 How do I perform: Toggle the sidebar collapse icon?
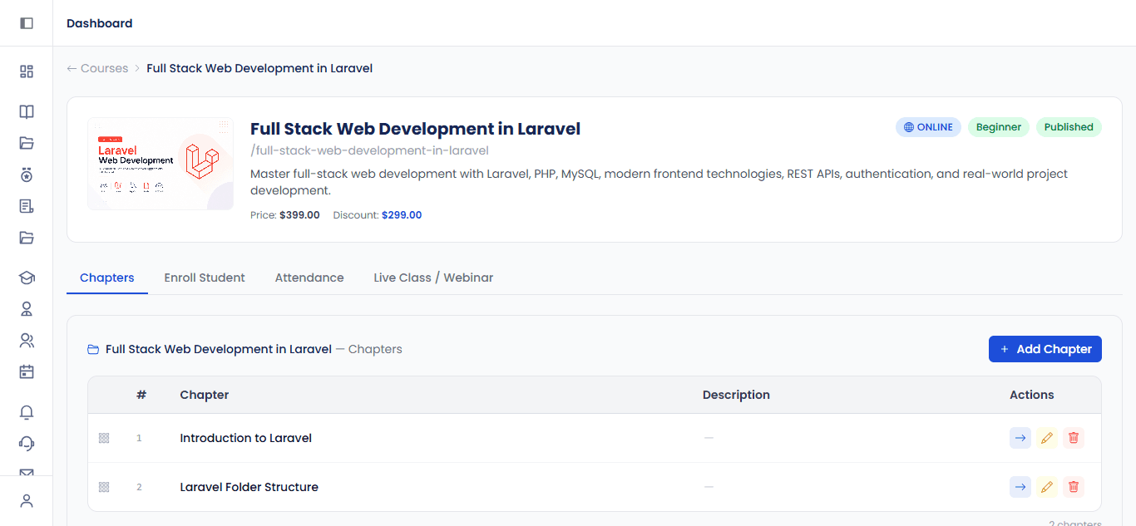click(27, 23)
